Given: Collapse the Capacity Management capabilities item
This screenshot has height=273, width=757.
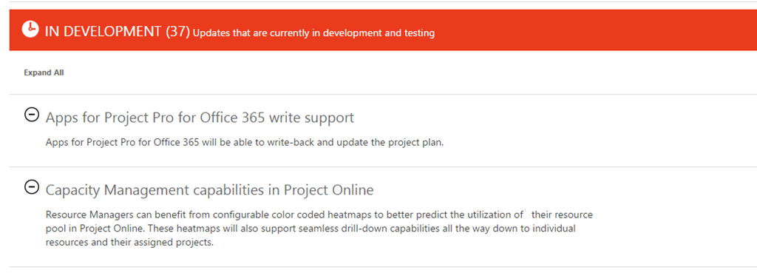Looking at the screenshot, I should (31, 187).
